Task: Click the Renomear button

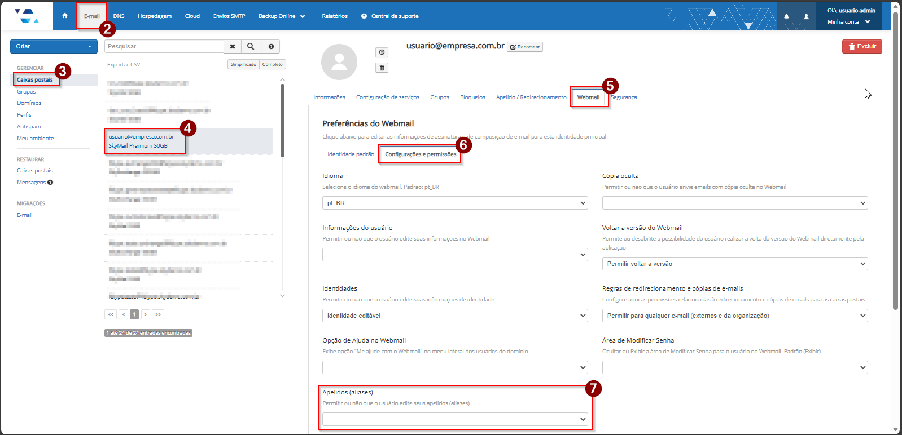Action: coord(525,47)
